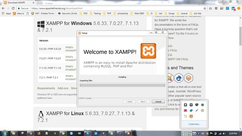This screenshot has height=136, width=242.
Task: Switch to Chrome in the taskbar
Action: [31, 133]
